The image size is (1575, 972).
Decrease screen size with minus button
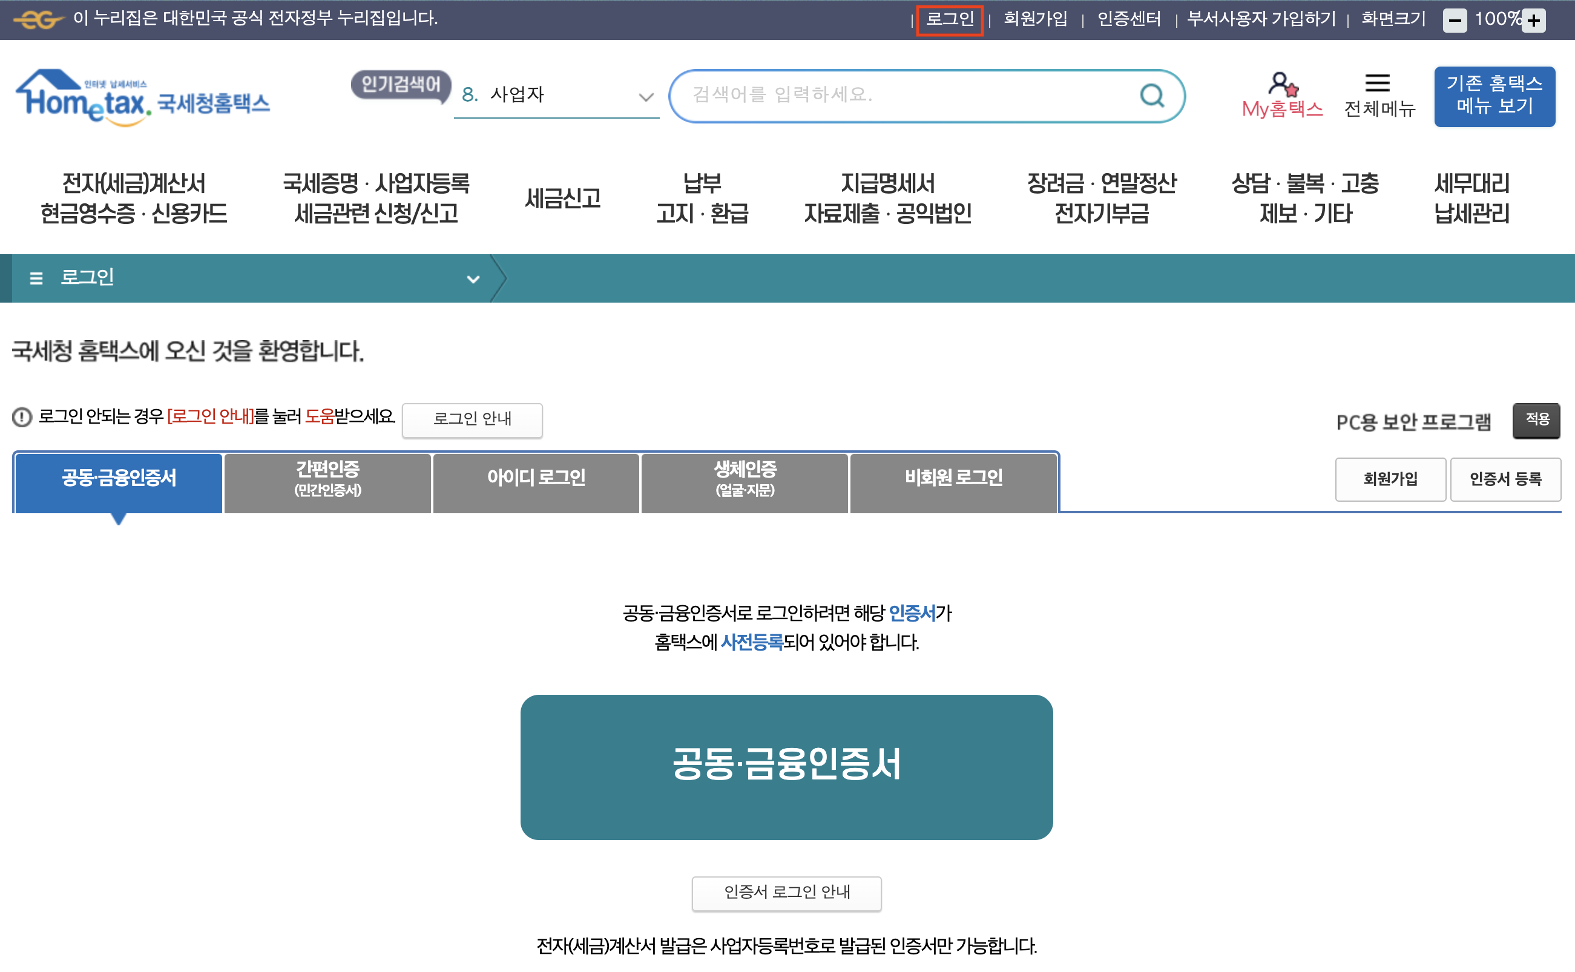[1454, 21]
